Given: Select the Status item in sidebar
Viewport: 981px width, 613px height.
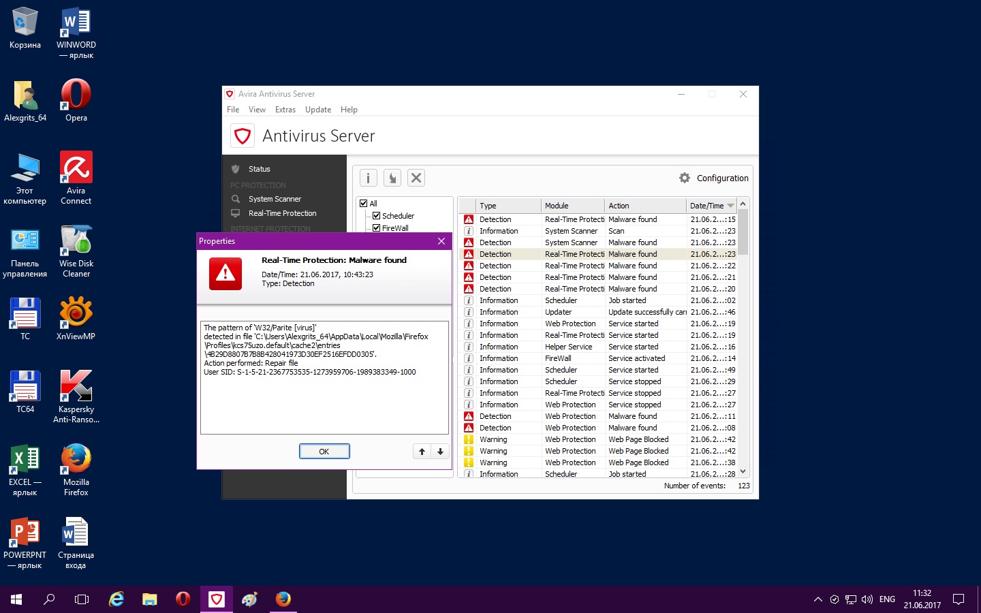Looking at the screenshot, I should coord(259,169).
